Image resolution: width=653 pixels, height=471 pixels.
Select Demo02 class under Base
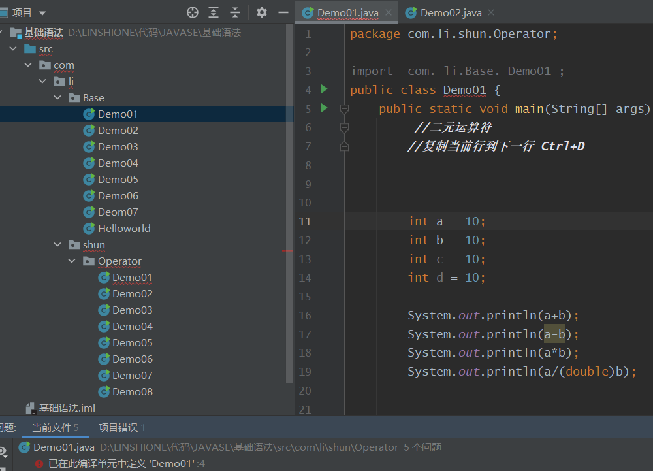click(118, 131)
